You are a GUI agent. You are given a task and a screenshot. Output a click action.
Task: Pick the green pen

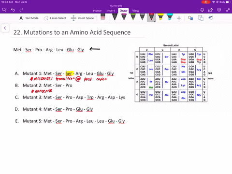pos(133,17)
